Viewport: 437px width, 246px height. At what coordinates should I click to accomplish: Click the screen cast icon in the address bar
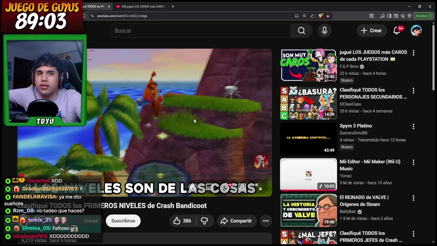297,16
